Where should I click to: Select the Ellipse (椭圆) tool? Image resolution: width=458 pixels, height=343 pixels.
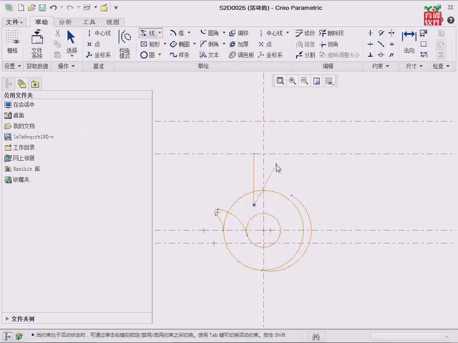pos(180,44)
